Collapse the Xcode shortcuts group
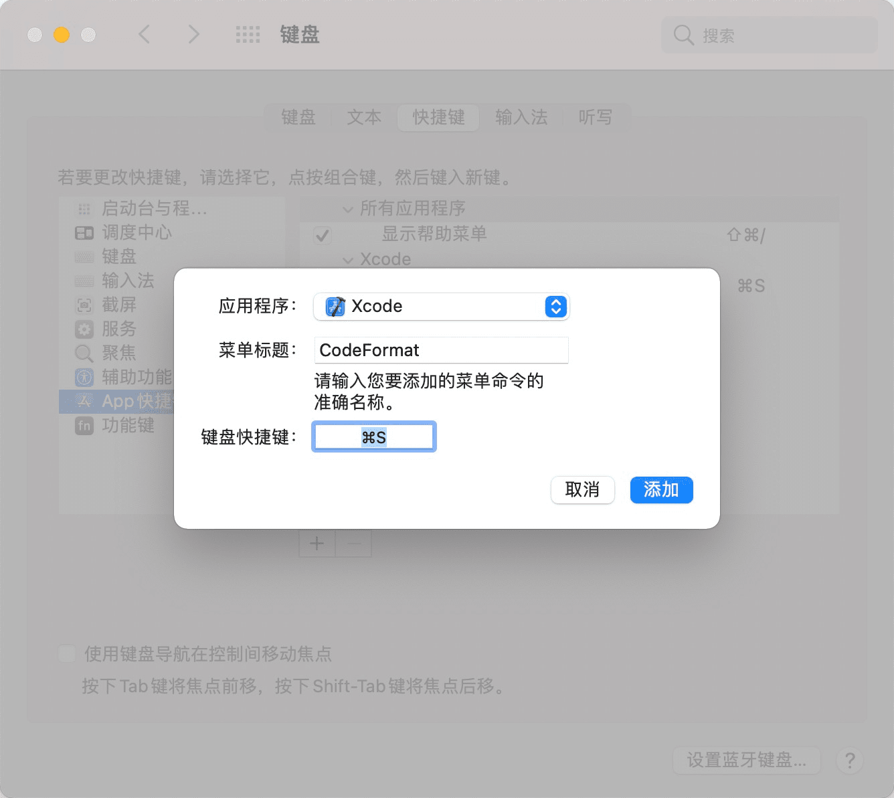894x798 pixels. pyautogui.click(x=348, y=260)
